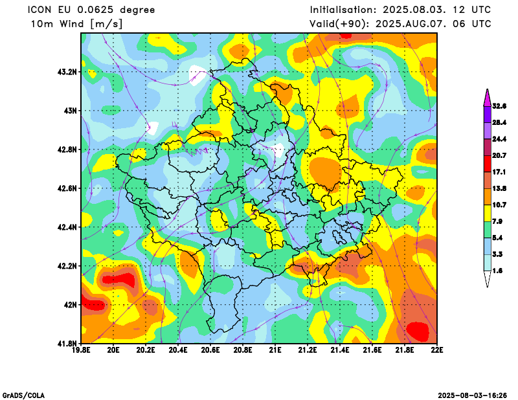Click the white bottom arrow of the colorbar

(488, 278)
